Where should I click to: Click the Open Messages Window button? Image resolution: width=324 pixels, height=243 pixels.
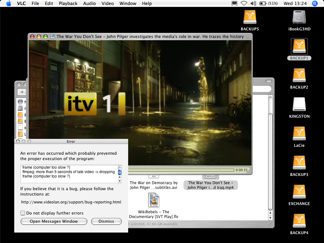[x=54, y=221]
